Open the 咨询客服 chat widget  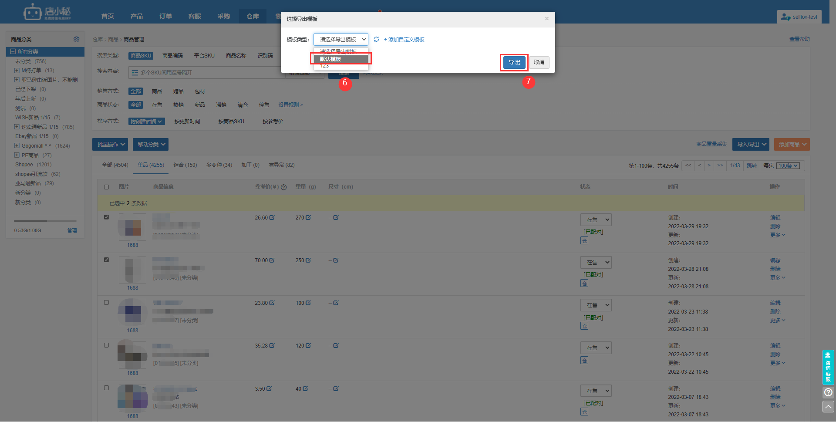(x=828, y=367)
